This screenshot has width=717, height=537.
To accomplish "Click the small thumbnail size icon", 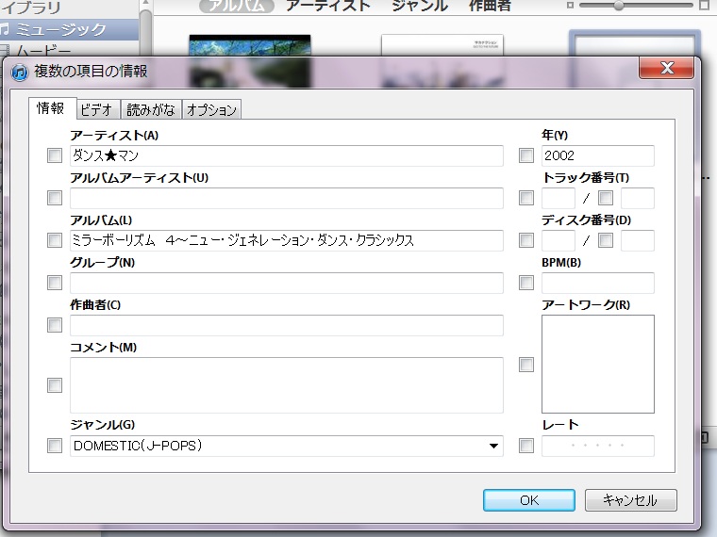I will (570, 6).
